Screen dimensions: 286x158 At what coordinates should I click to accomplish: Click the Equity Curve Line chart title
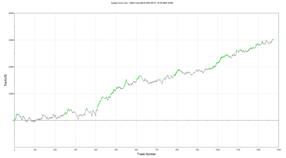coord(142,3)
